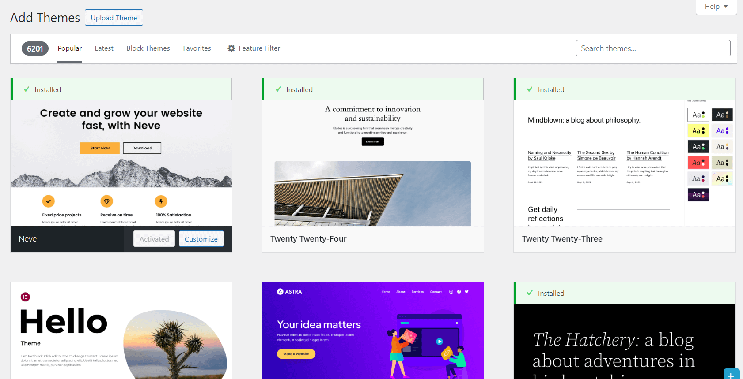Click the Twenty Twenty-Three theme name
743x379 pixels.
pos(562,239)
